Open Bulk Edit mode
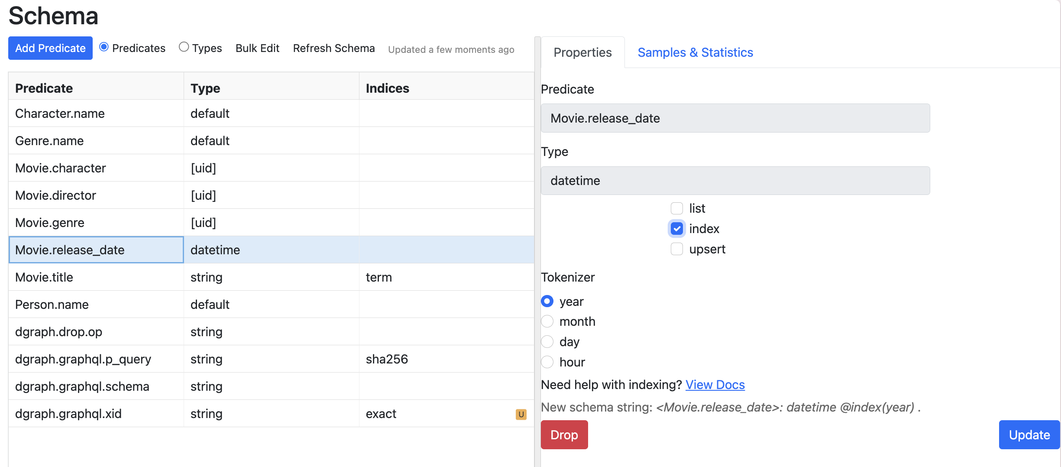Screen dimensions: 1061x467 257,48
